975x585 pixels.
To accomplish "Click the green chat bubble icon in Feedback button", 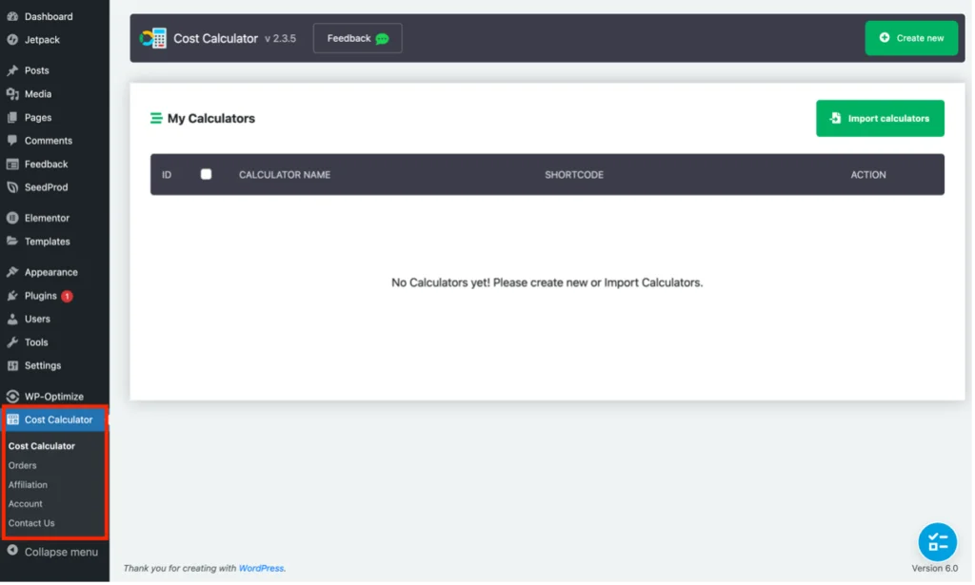I will click(383, 39).
